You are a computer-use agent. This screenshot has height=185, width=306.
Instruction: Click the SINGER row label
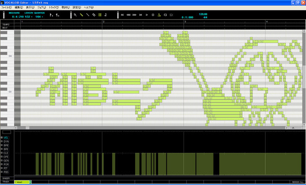tap(6, 178)
